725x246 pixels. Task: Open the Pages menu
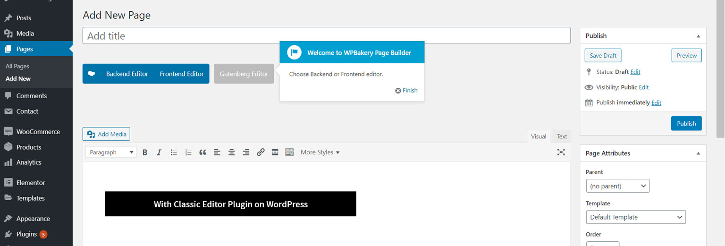(x=36, y=49)
